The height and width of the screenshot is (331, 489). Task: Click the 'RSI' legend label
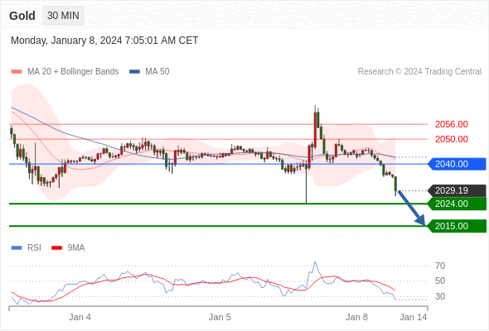(34, 248)
